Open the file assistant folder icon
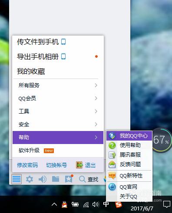The height and width of the screenshot is (213, 172). (x=56, y=179)
